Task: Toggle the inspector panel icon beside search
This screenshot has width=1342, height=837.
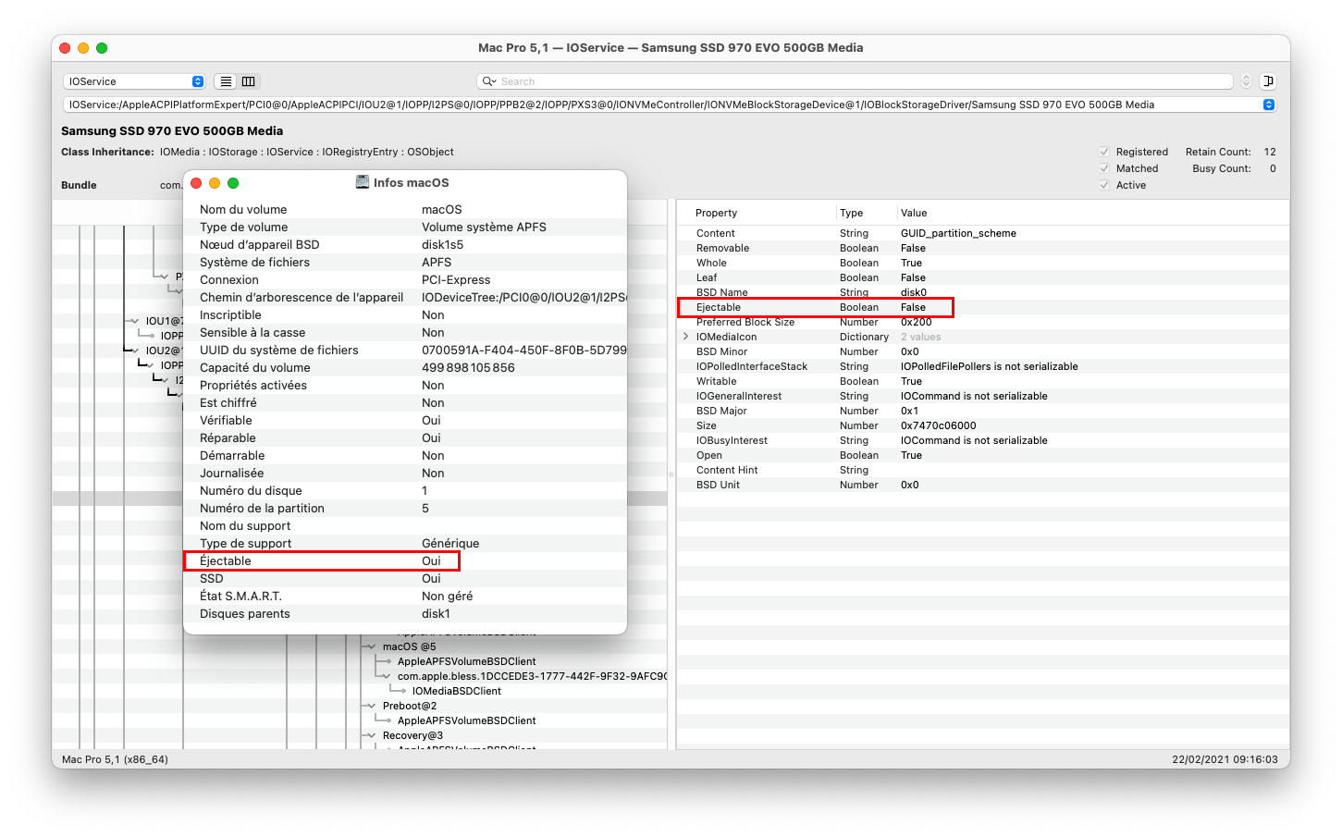Action: pyautogui.click(x=1268, y=81)
